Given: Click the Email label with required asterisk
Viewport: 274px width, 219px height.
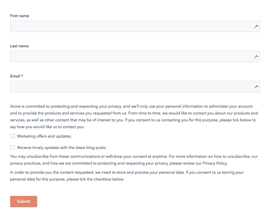Looking at the screenshot, I should pos(16,76).
